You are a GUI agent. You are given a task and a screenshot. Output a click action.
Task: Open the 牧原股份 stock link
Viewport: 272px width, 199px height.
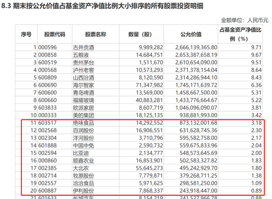(x=84, y=176)
